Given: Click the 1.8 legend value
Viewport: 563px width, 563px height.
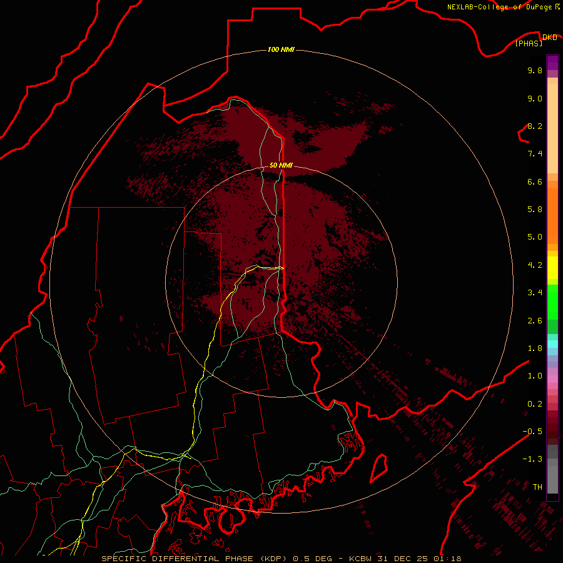Looking at the screenshot, I should click(x=535, y=348).
